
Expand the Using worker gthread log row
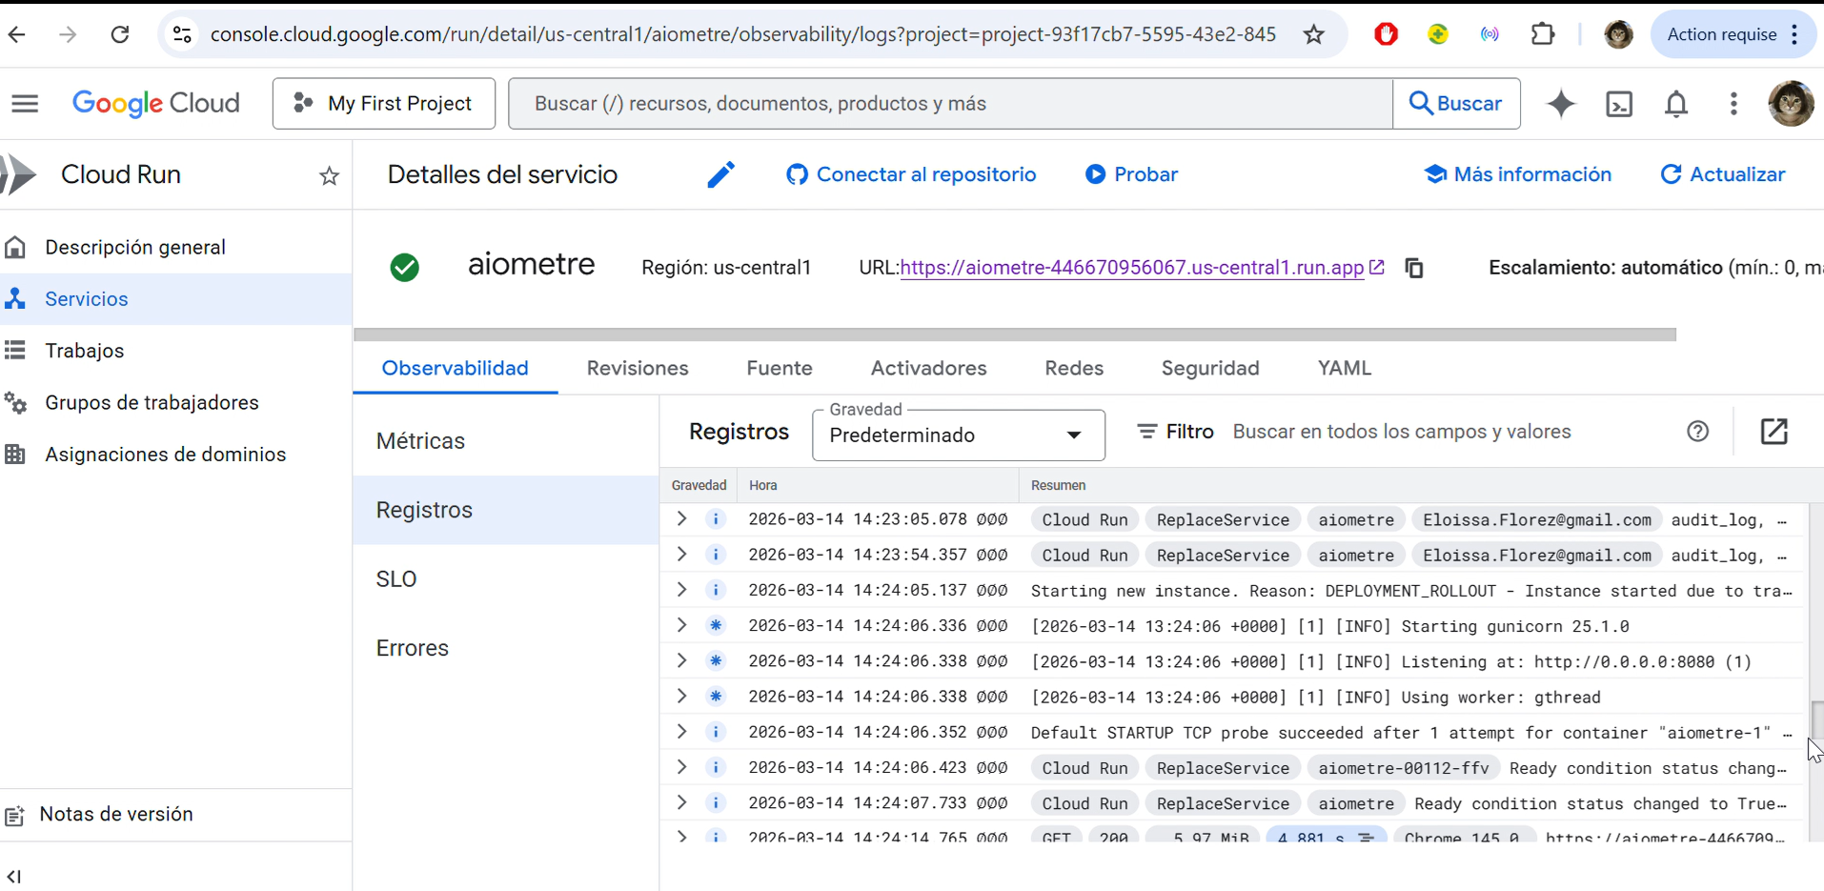point(681,697)
